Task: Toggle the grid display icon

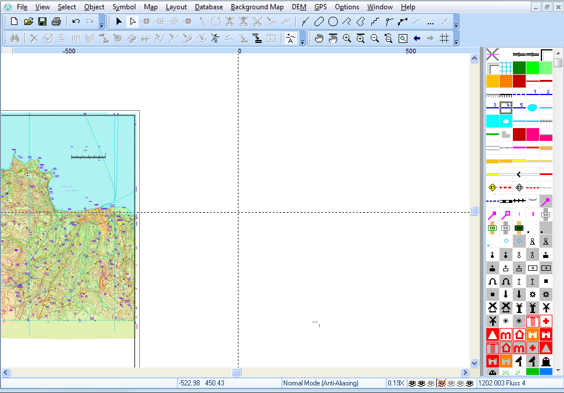Action: pos(444,38)
